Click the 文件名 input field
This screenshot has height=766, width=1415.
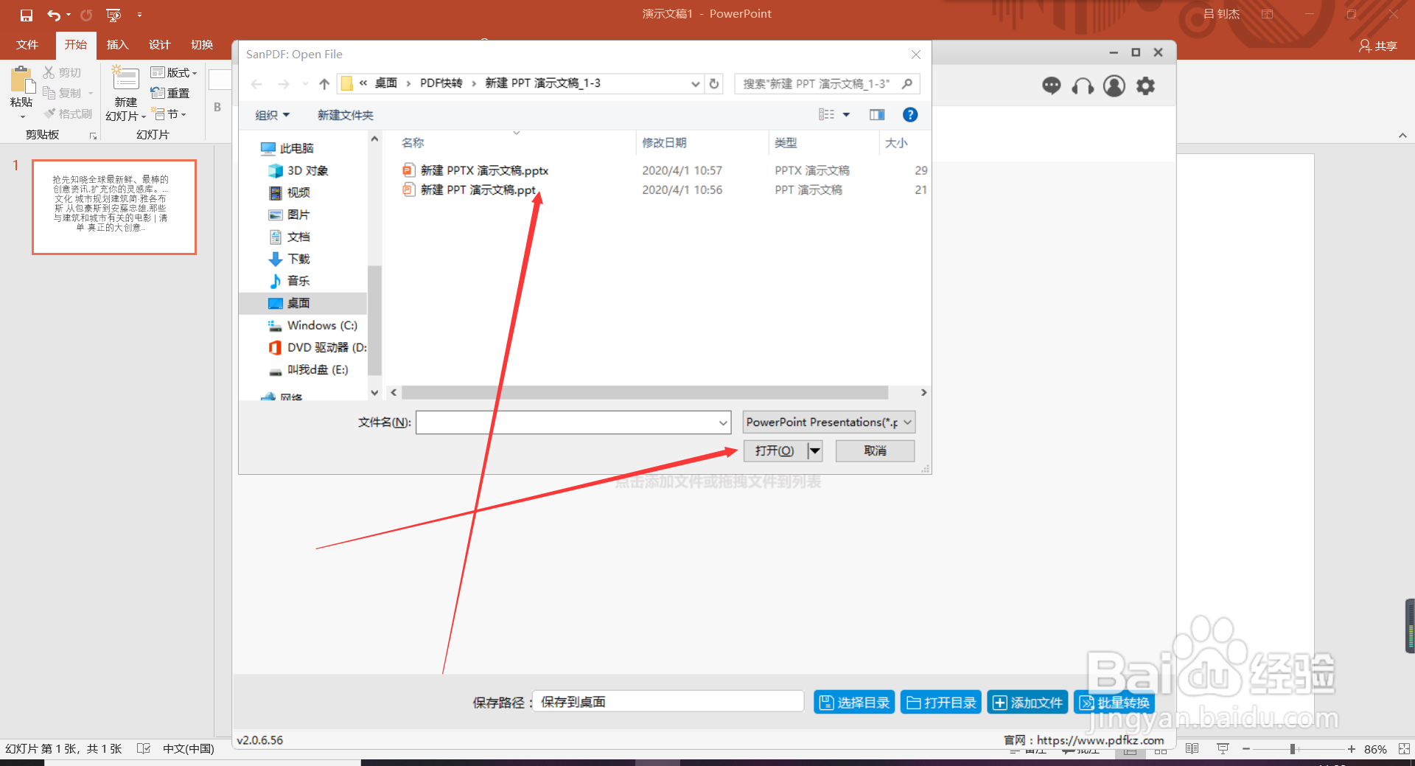click(x=573, y=422)
